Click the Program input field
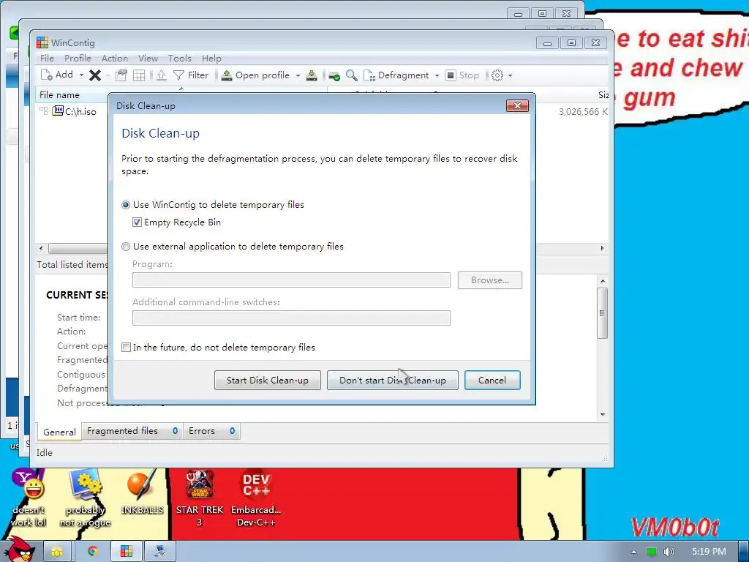The width and height of the screenshot is (749, 562). point(291,280)
